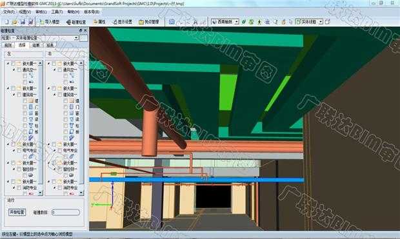Open the 碰撞检查 collision check tool
The height and width of the screenshot is (239, 400).
coord(76,22)
